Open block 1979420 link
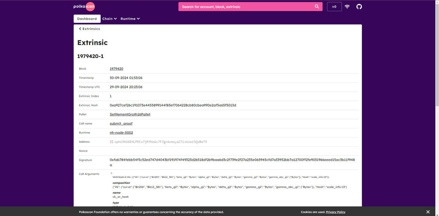Viewport: 439px width, 216px height. pos(116,69)
